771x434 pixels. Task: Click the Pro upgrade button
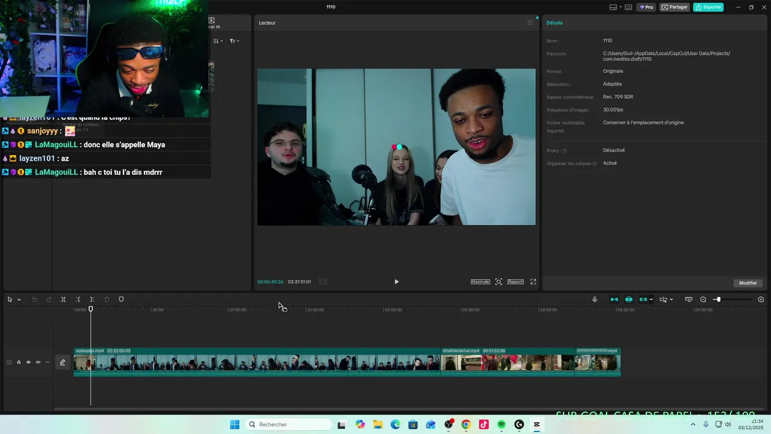647,7
